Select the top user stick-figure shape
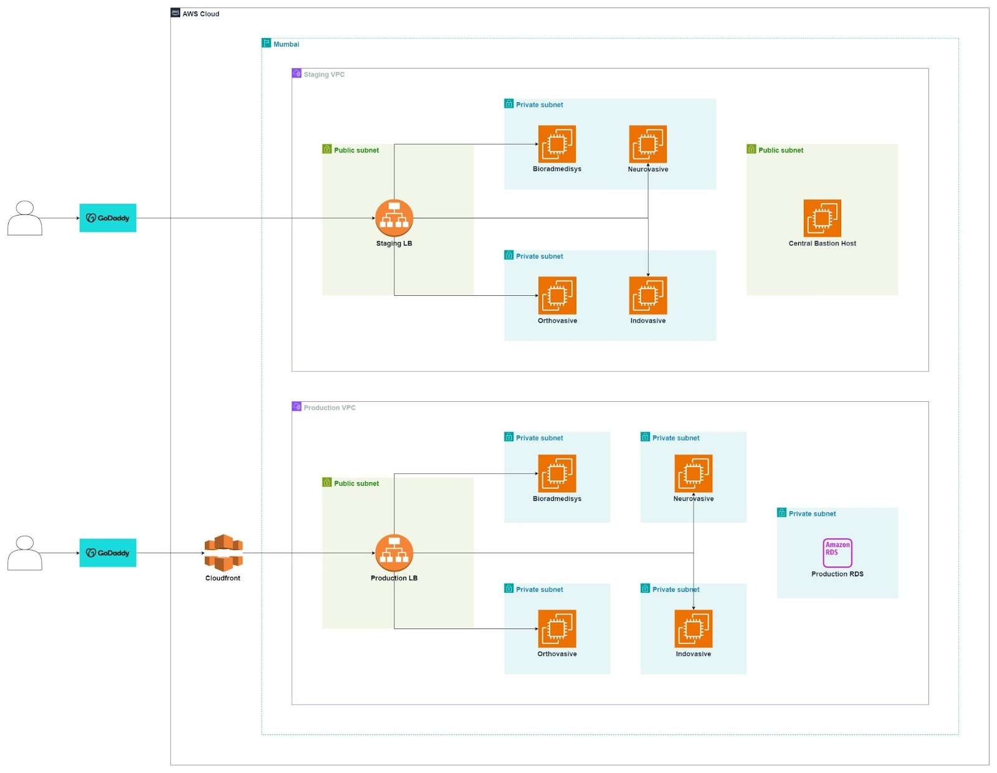The width and height of the screenshot is (997, 773). (24, 218)
